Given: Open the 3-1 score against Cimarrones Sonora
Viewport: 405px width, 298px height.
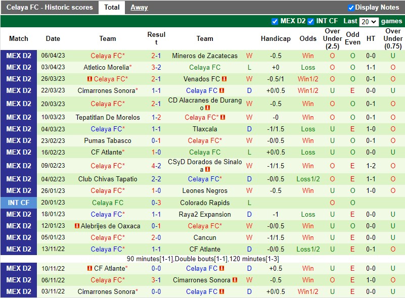Looking at the screenshot, I should click(x=156, y=280).
